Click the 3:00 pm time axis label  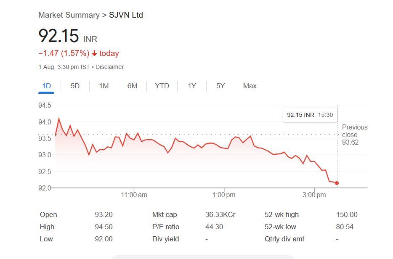coord(314,195)
